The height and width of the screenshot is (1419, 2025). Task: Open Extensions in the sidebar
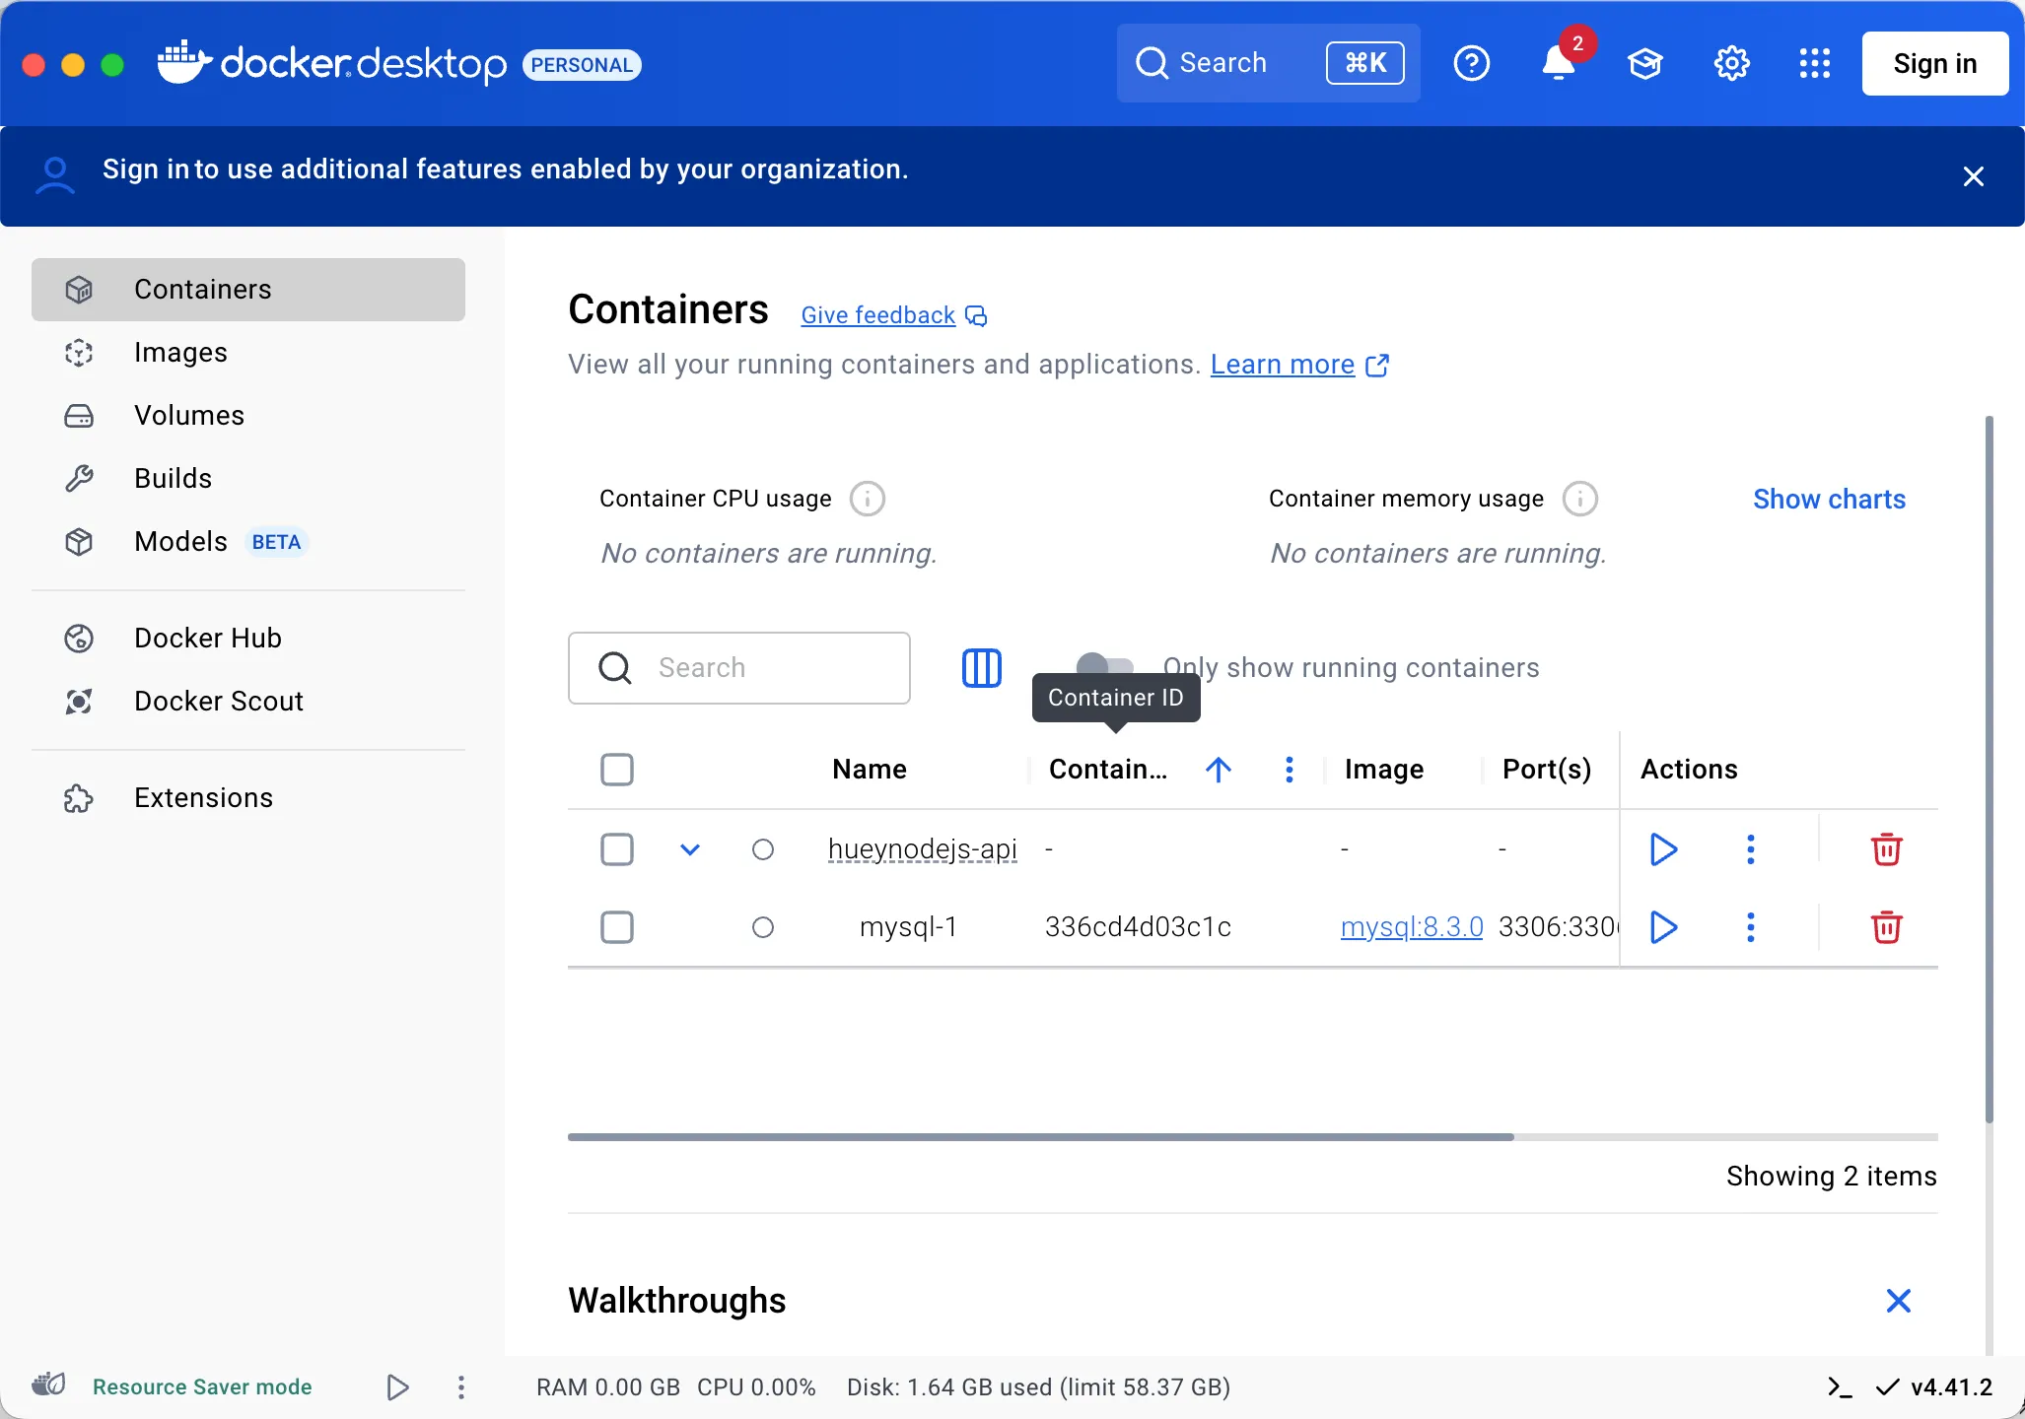point(248,798)
